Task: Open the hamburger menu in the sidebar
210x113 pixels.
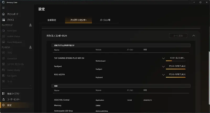Action: (3, 8)
